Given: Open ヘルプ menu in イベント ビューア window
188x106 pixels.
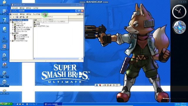Looking at the screenshot, I should click(x=35, y=8).
